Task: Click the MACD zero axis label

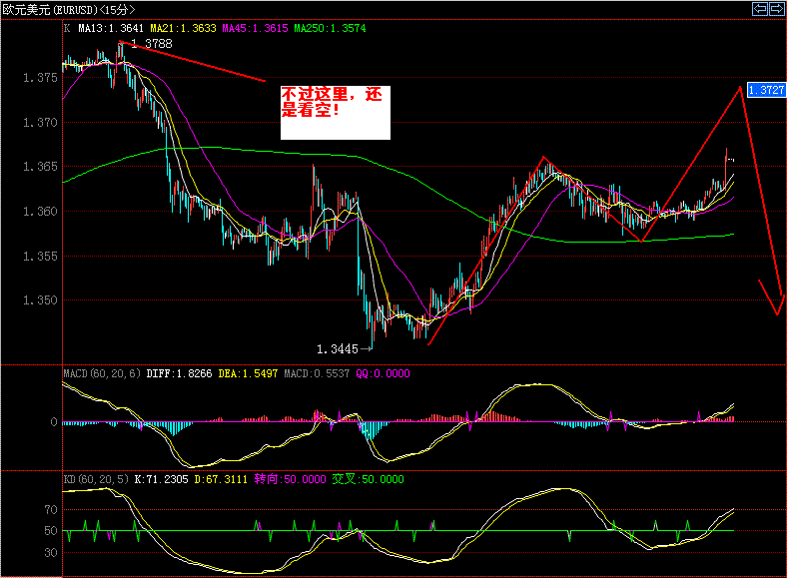Action: (x=54, y=422)
